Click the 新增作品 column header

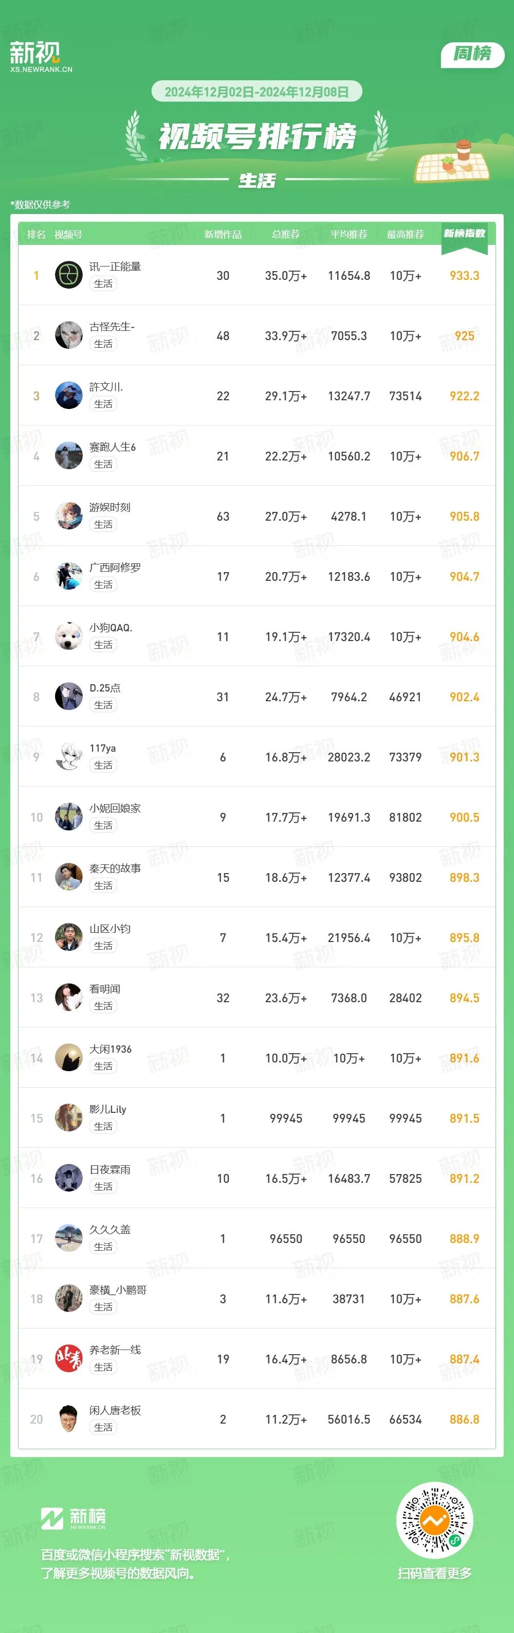(x=223, y=235)
